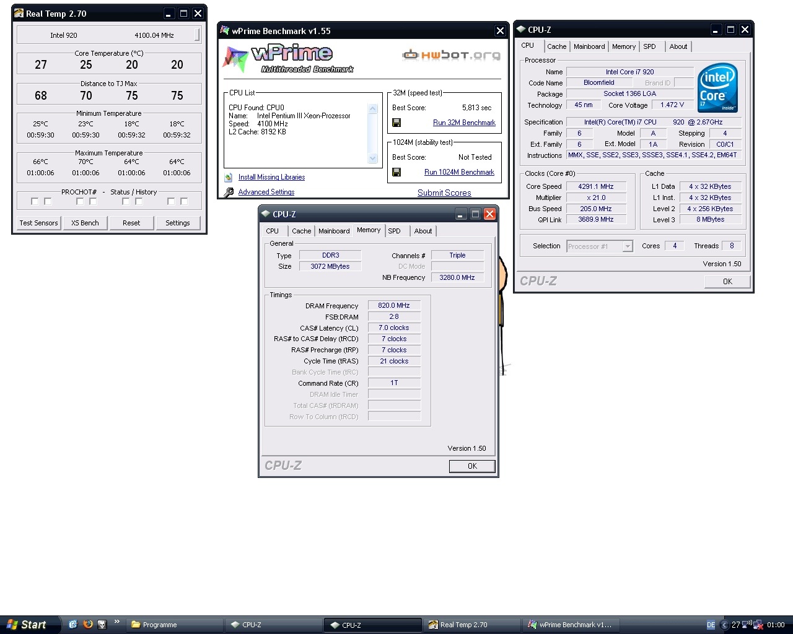Click OK in CPU-Z processor window
Image resolution: width=793 pixels, height=634 pixels.
click(x=727, y=282)
